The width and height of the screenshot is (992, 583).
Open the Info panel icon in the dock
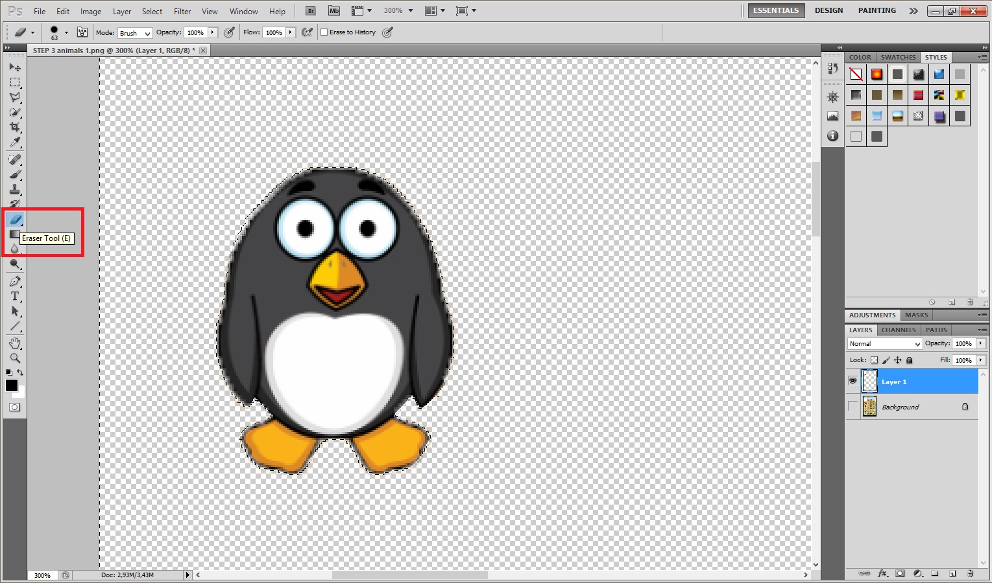coord(833,136)
